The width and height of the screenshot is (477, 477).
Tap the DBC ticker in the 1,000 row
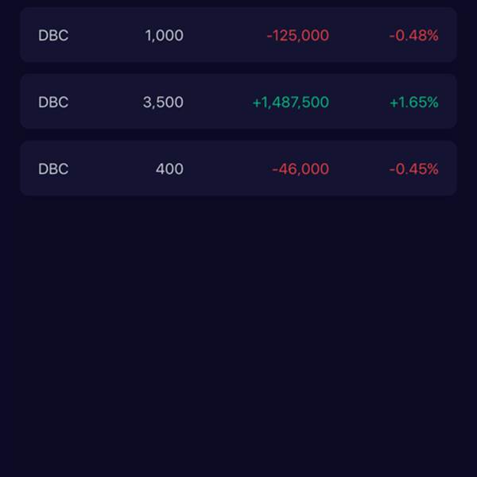tap(53, 35)
